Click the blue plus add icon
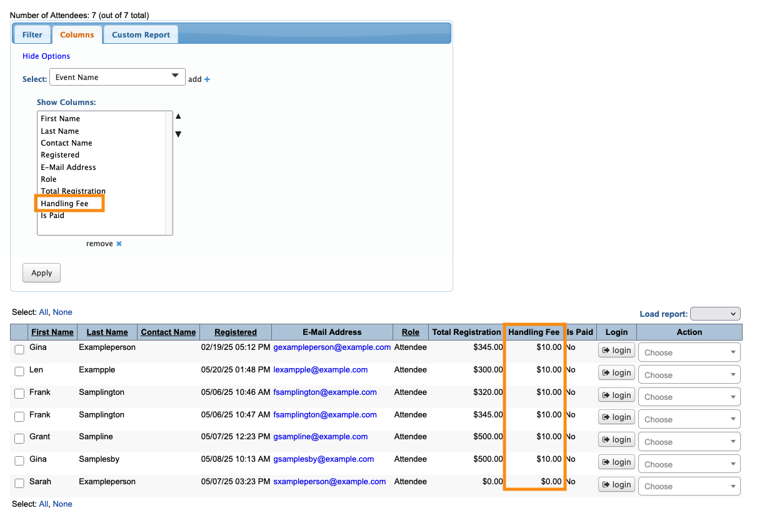Image resolution: width=757 pixels, height=513 pixels. (208, 79)
